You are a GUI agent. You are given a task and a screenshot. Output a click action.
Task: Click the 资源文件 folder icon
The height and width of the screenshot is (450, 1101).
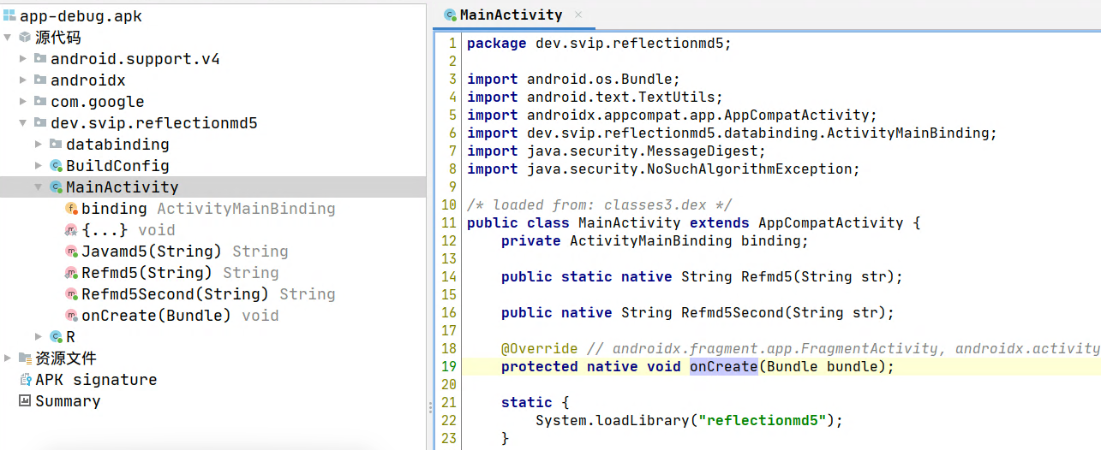(25, 358)
